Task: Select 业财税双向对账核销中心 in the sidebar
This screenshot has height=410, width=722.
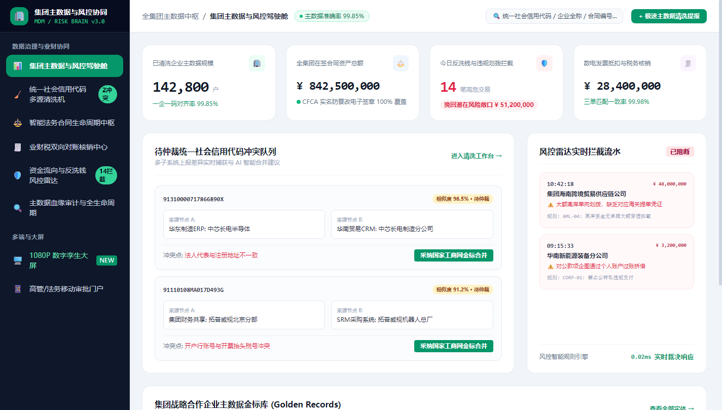Action: click(64, 147)
